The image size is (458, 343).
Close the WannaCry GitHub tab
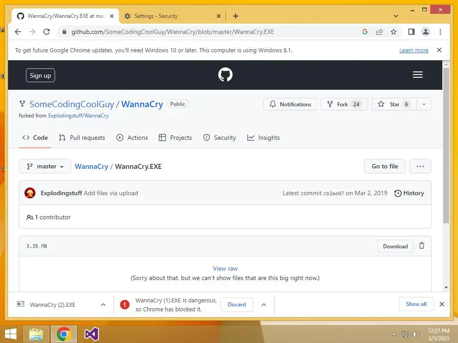click(111, 16)
